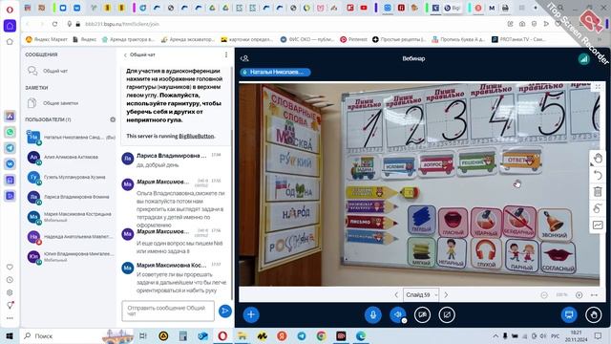Switch to the Gmail M browser tab
The width and height of the screenshot is (611, 344).
(492, 8)
